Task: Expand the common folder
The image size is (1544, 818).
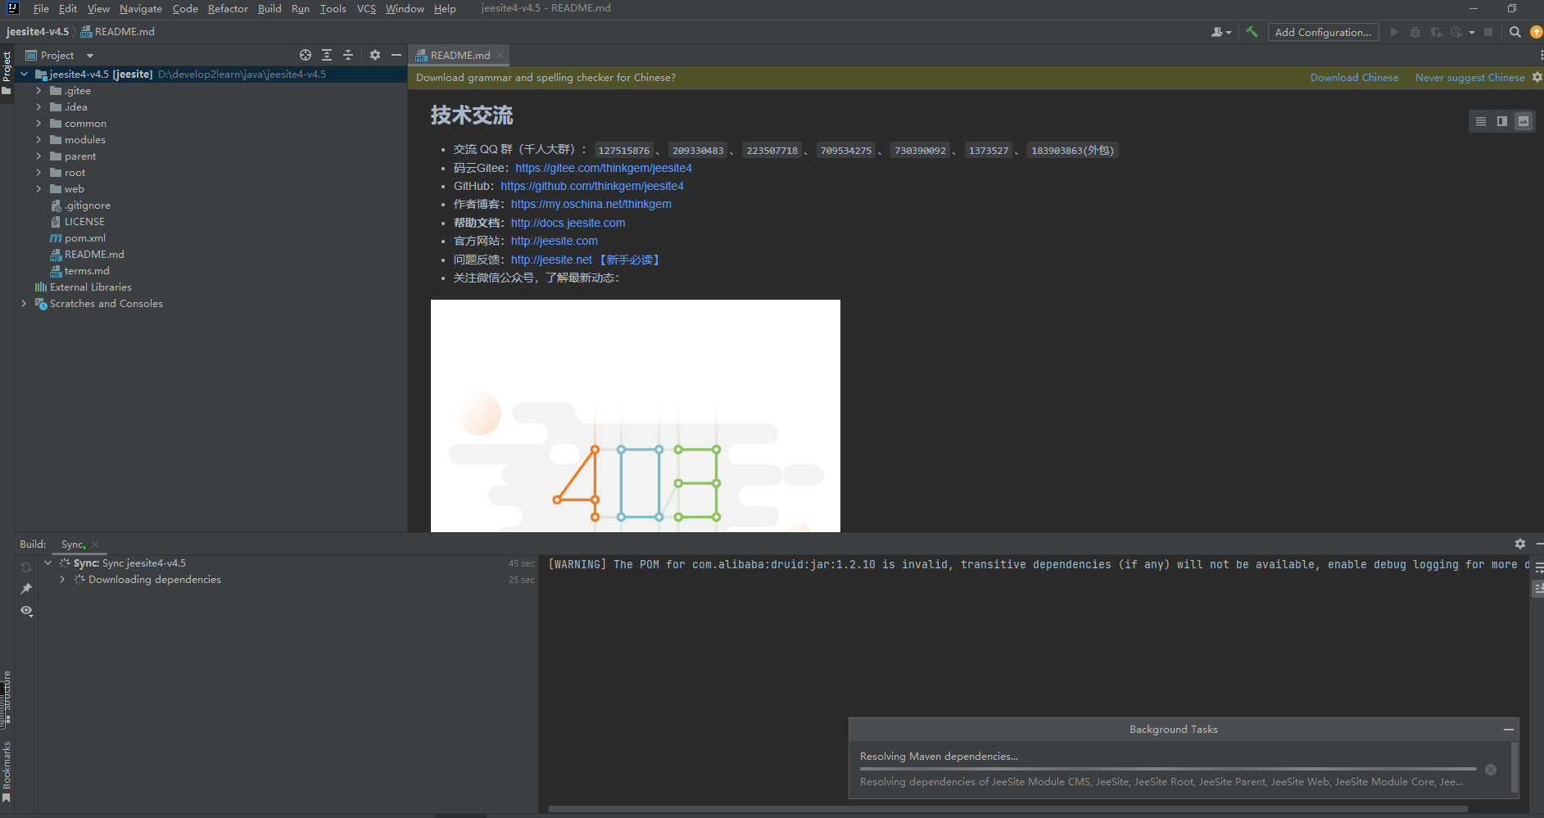Action: point(38,124)
